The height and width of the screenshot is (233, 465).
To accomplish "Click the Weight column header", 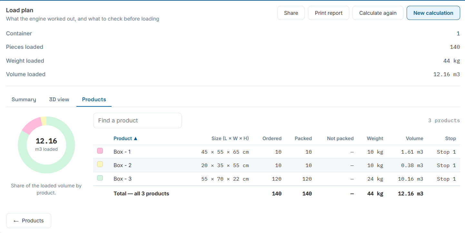I will 375,139.
